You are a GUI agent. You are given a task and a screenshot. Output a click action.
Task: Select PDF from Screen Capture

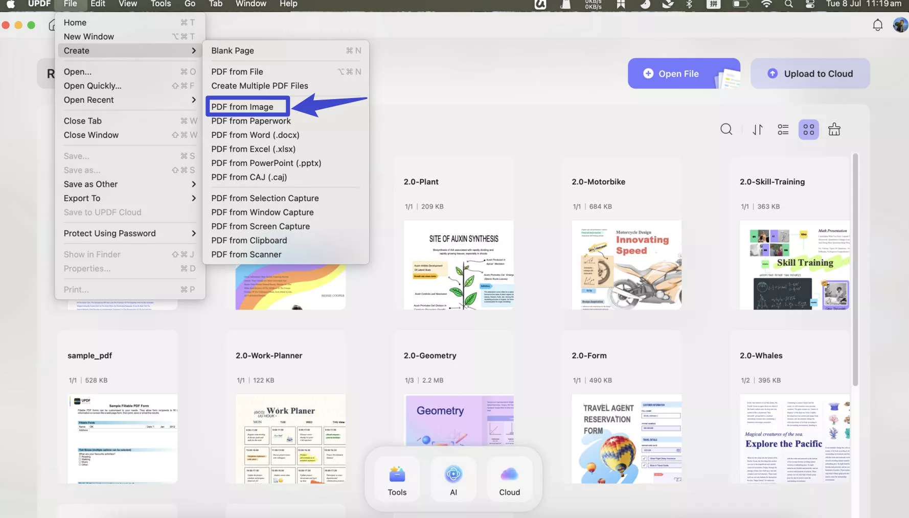[x=286, y=226]
